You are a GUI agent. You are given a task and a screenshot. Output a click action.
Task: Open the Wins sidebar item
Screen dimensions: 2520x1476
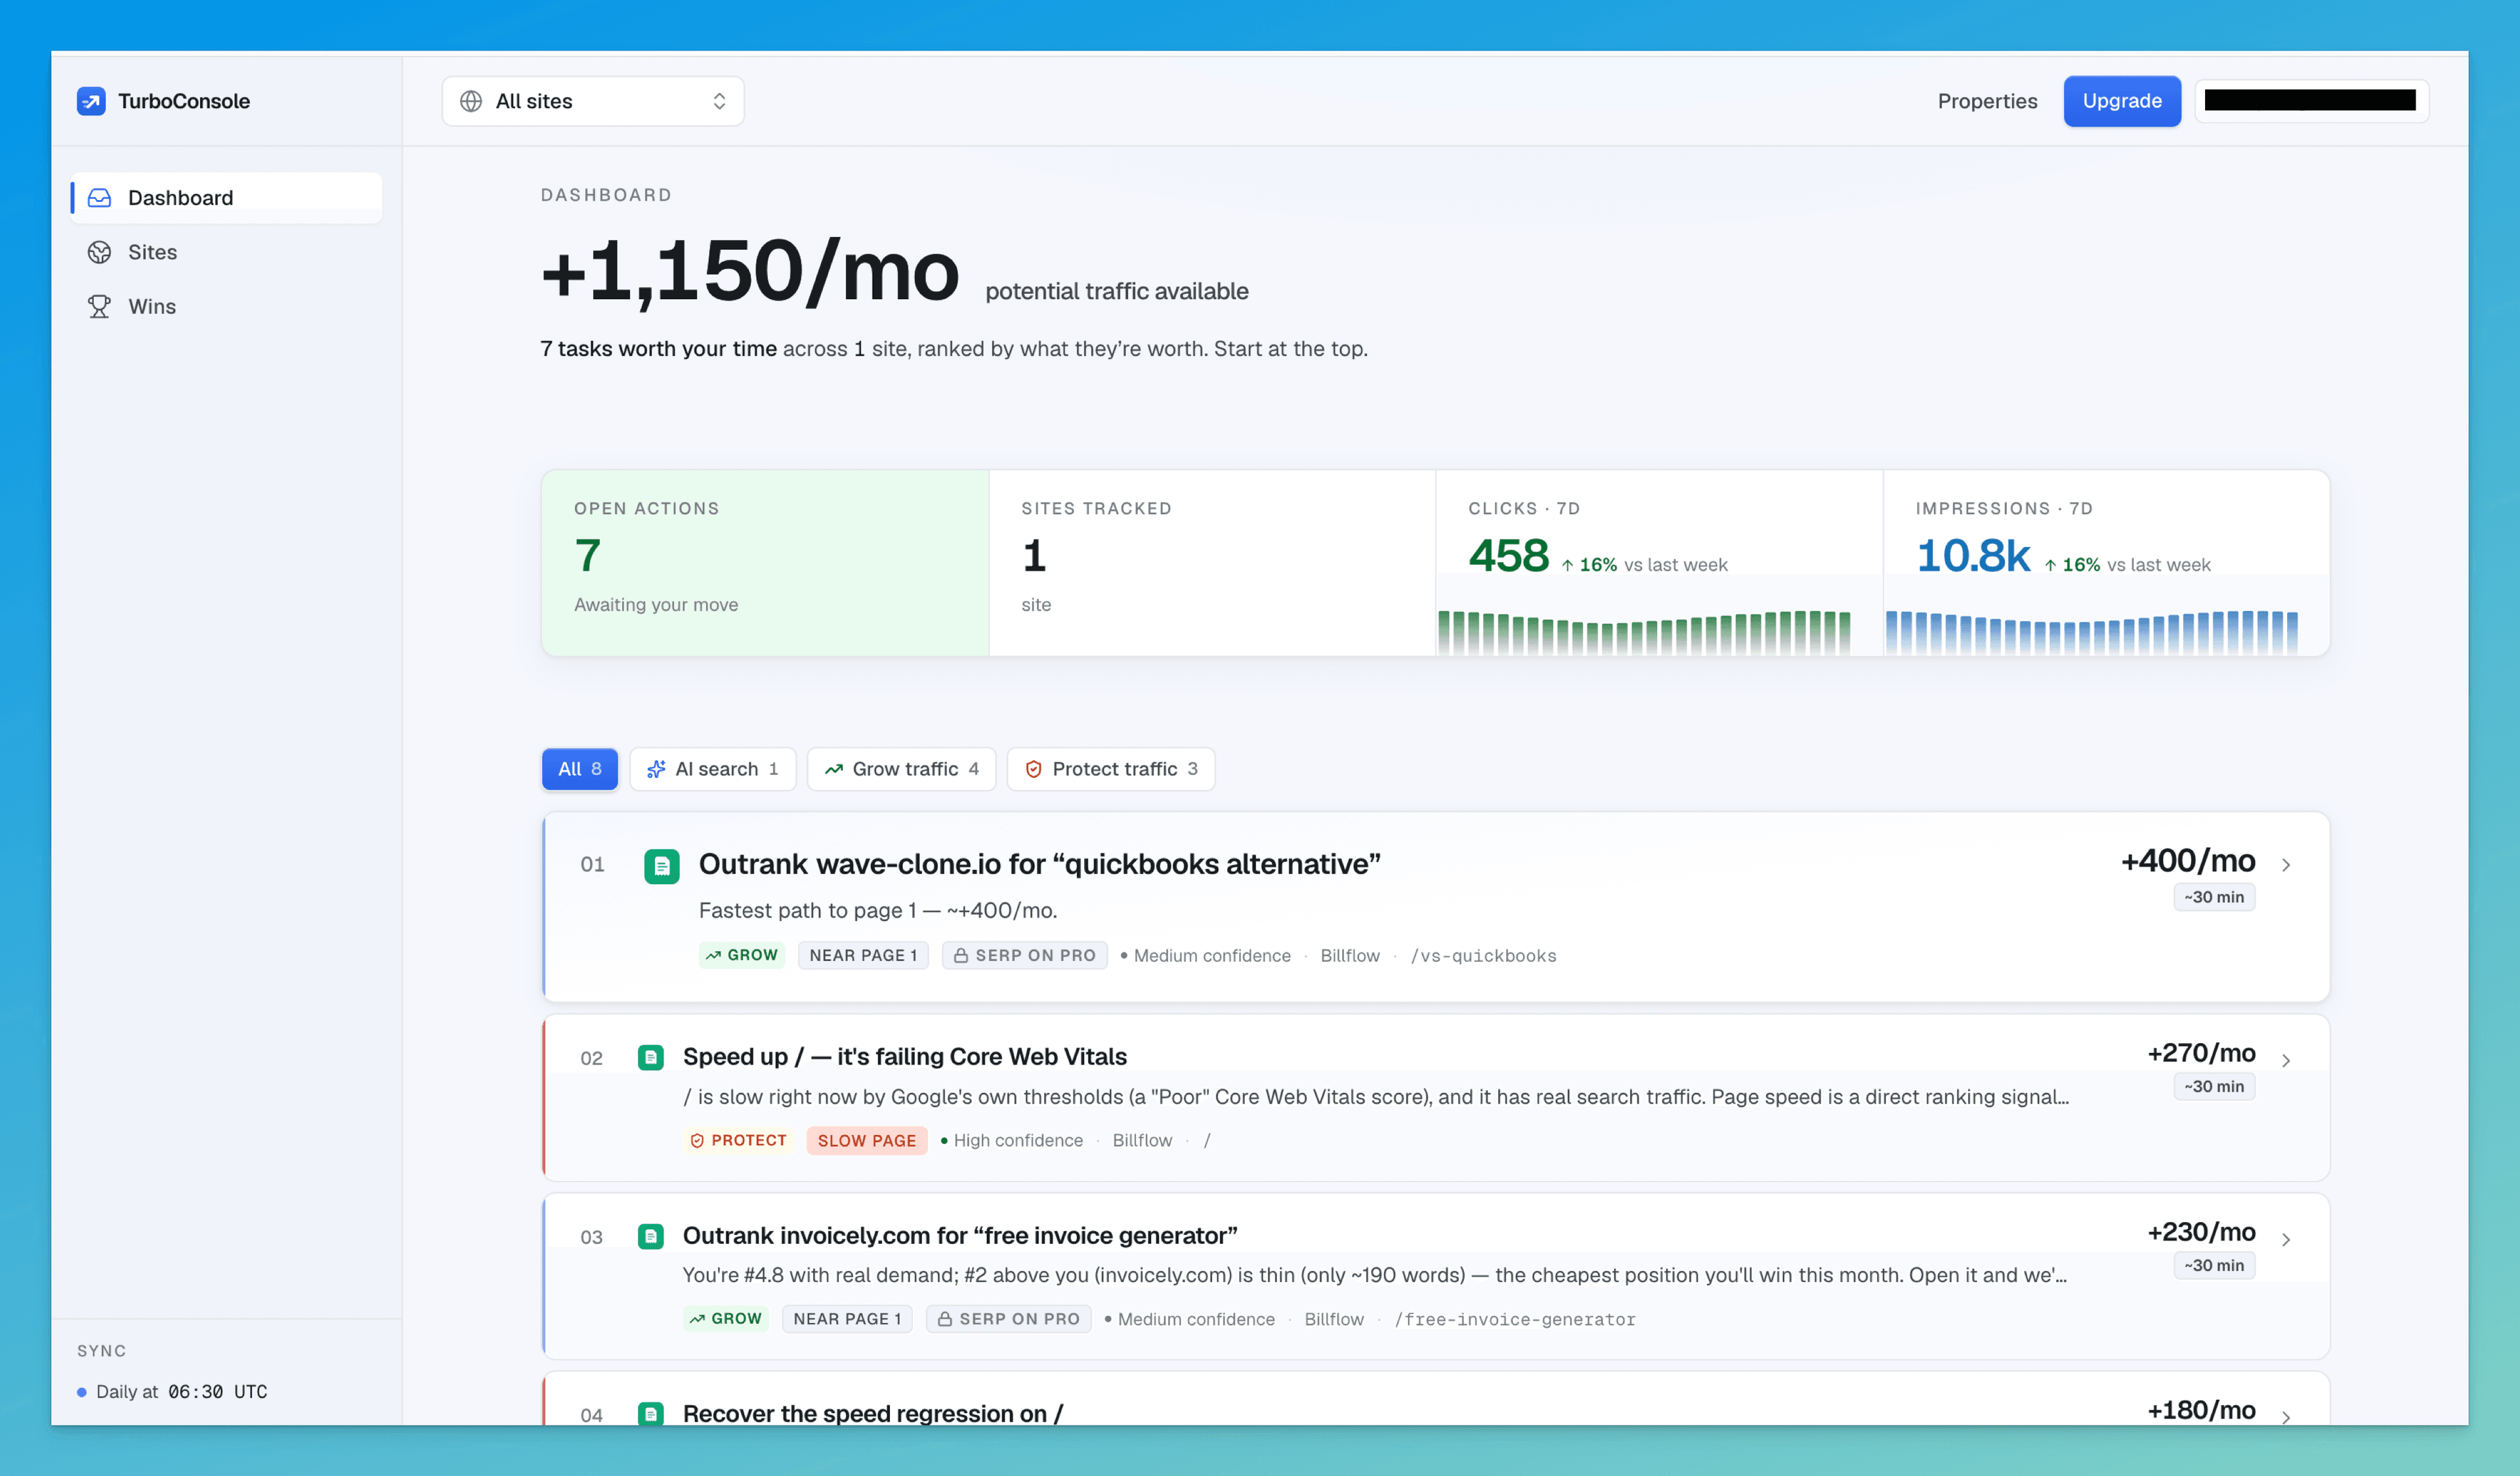[x=226, y=306]
